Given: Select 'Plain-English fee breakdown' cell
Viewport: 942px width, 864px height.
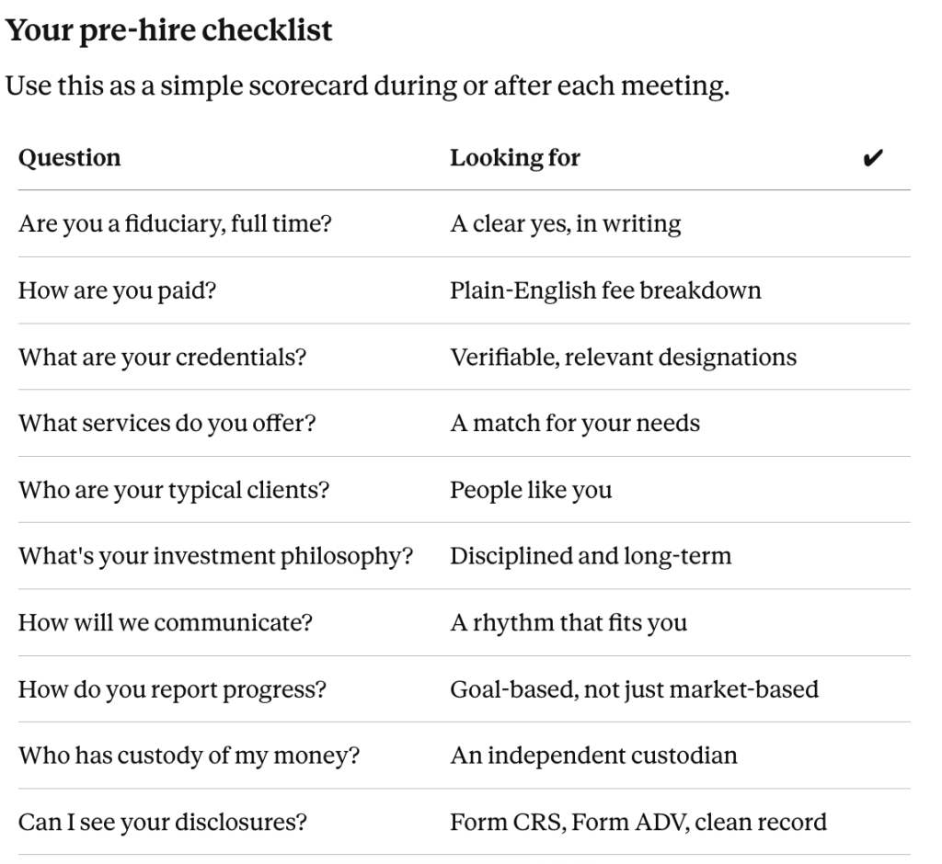Looking at the screenshot, I should click(605, 290).
